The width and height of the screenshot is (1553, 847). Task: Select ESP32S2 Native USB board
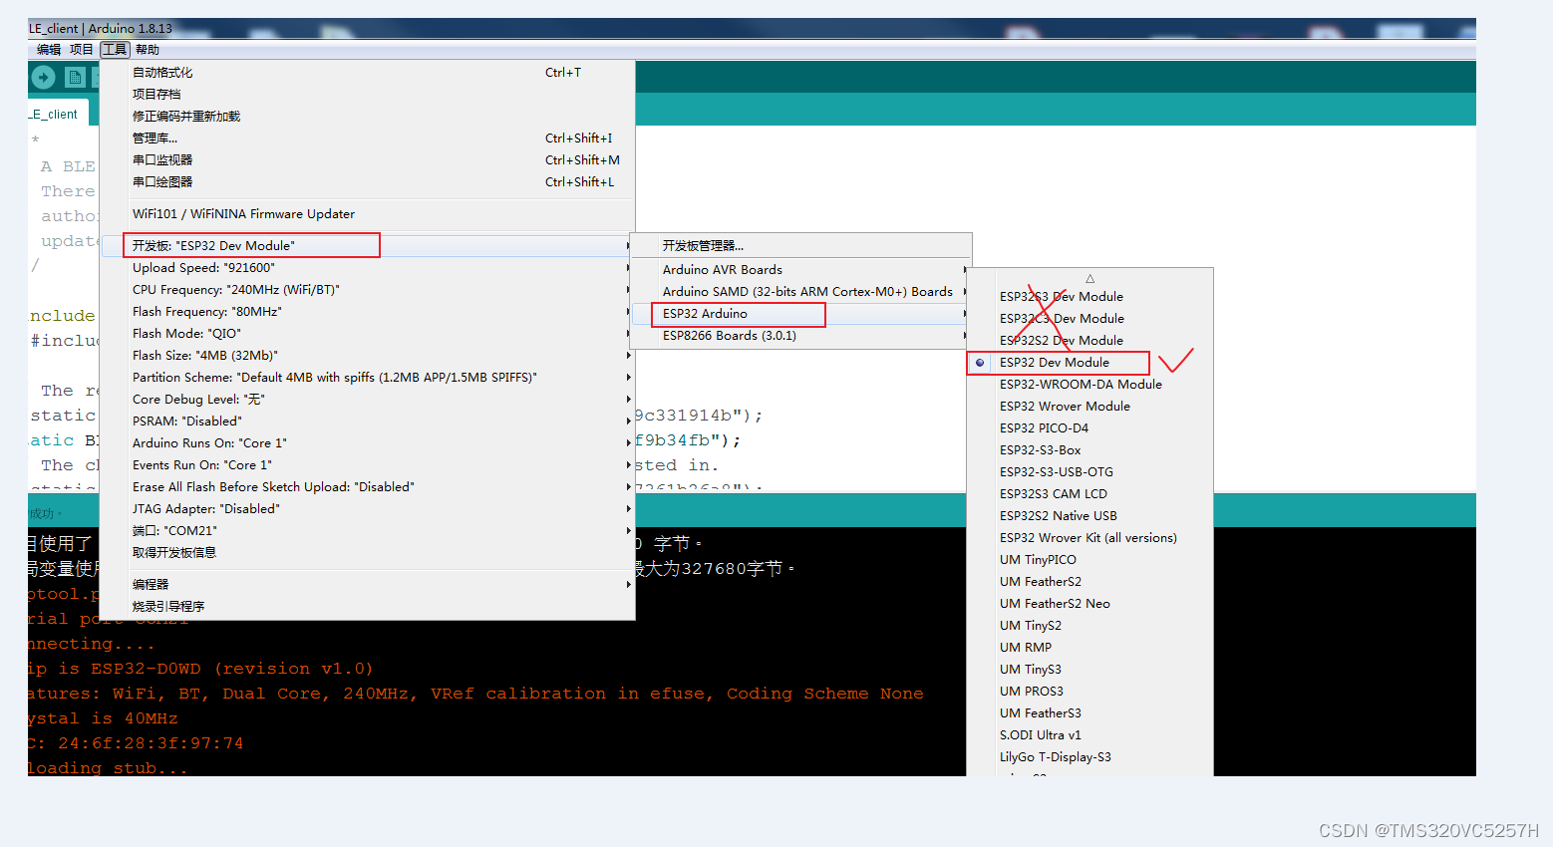[1089, 516]
